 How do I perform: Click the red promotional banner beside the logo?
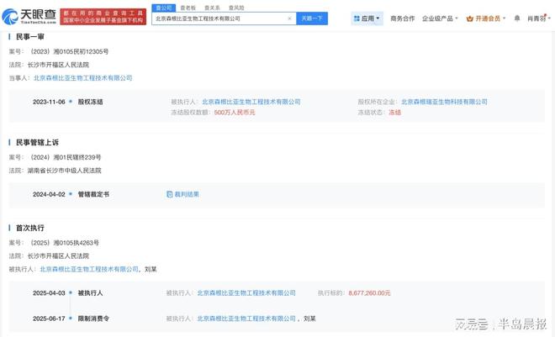point(103,17)
